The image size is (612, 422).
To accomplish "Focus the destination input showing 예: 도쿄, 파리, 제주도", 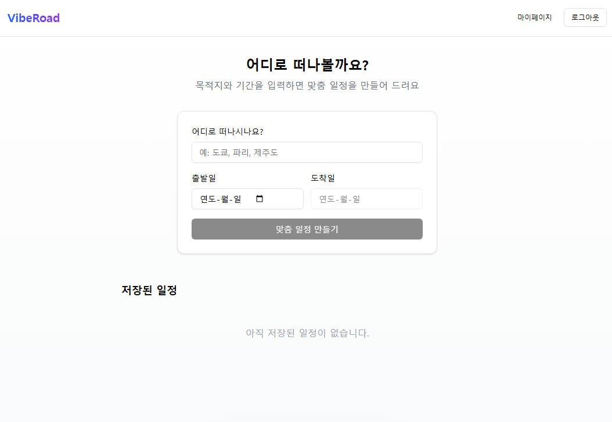I will pyautogui.click(x=307, y=152).
